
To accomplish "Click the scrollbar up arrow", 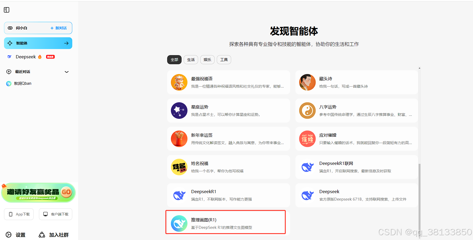I will (x=419, y=68).
